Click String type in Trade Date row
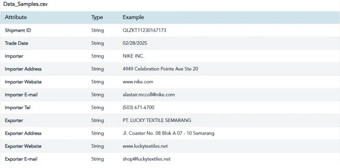 pyautogui.click(x=97, y=43)
